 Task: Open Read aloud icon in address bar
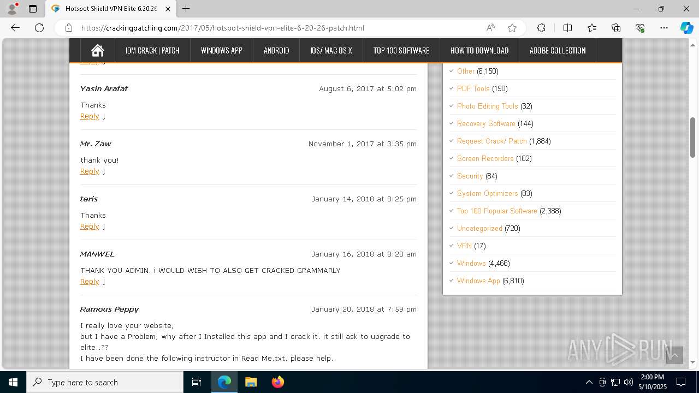(490, 28)
